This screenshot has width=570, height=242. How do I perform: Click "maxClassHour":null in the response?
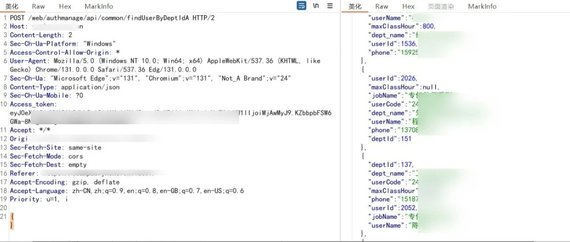404,87
